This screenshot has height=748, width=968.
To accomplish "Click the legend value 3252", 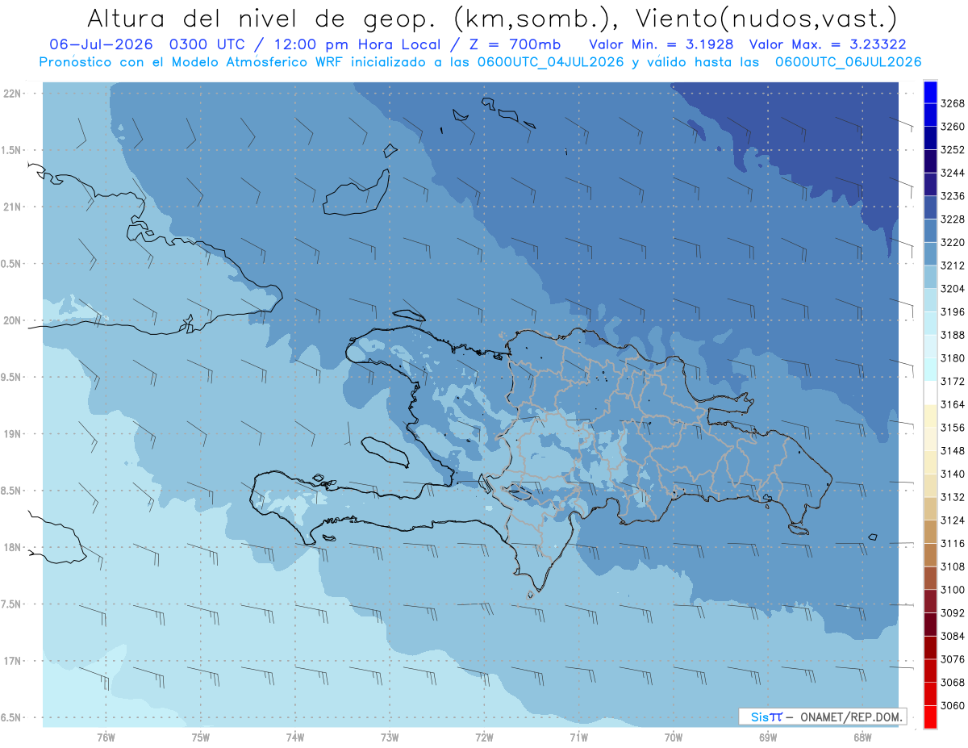I will pyautogui.click(x=953, y=150).
